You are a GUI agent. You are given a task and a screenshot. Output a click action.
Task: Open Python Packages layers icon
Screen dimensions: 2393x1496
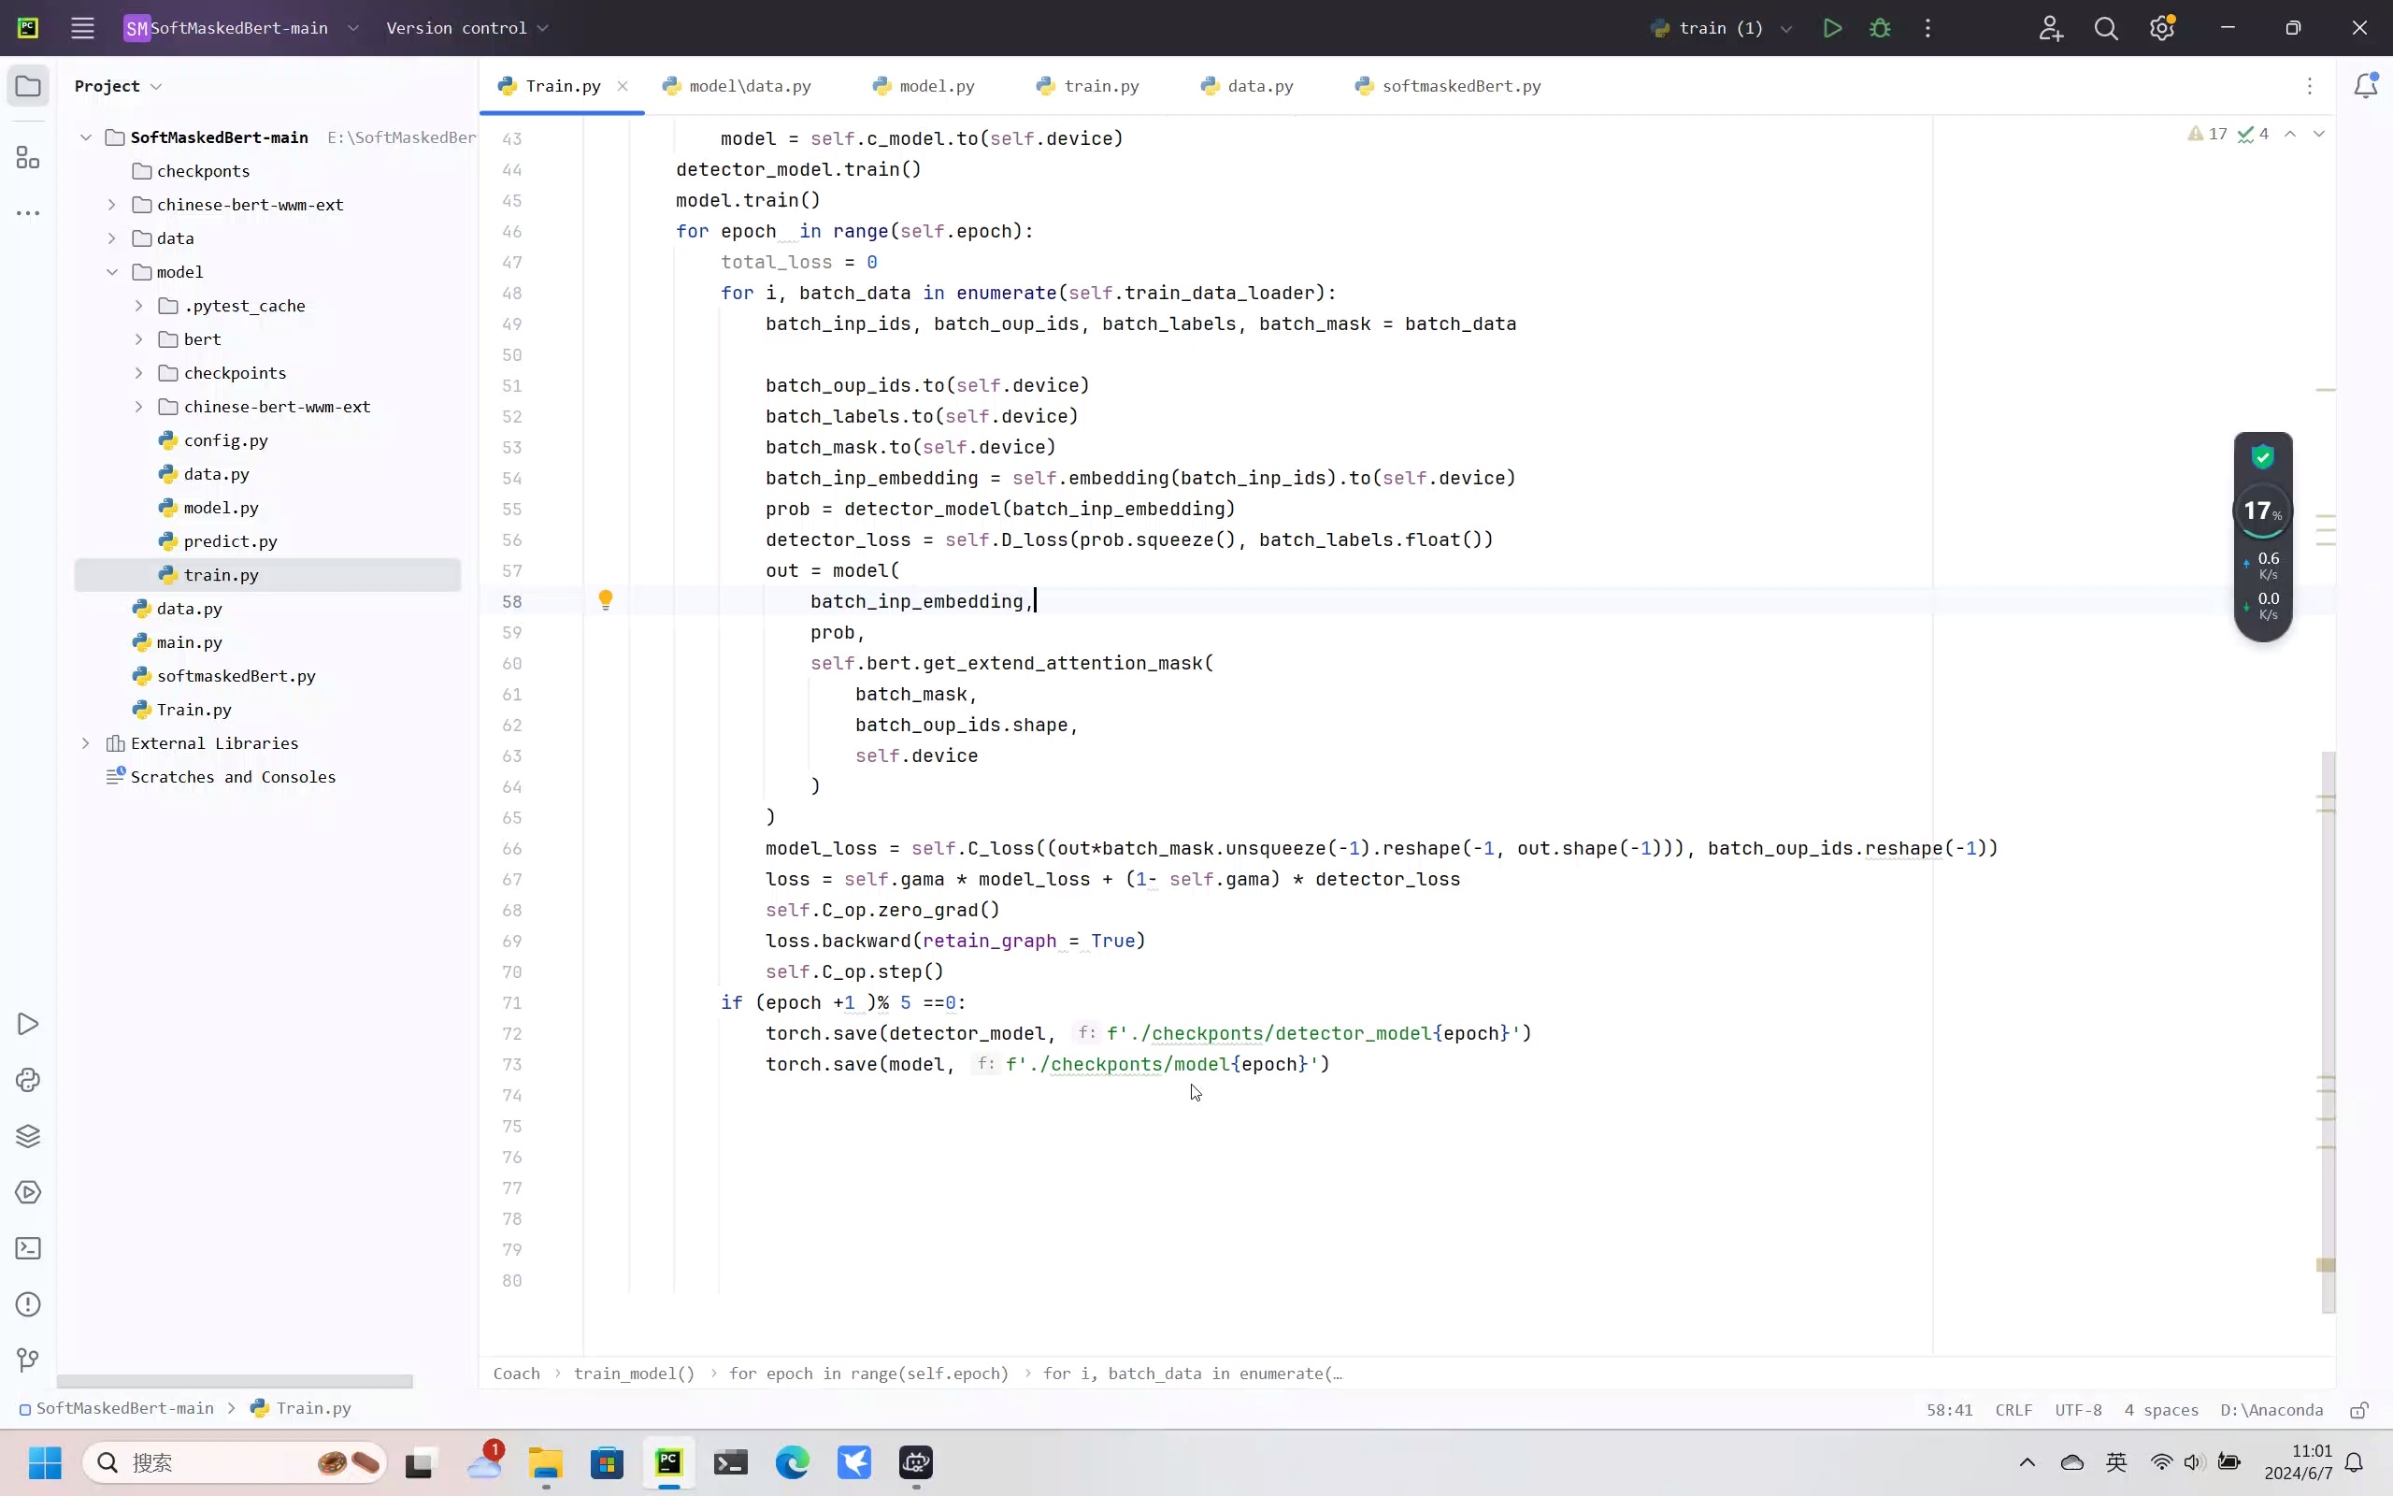[28, 1136]
